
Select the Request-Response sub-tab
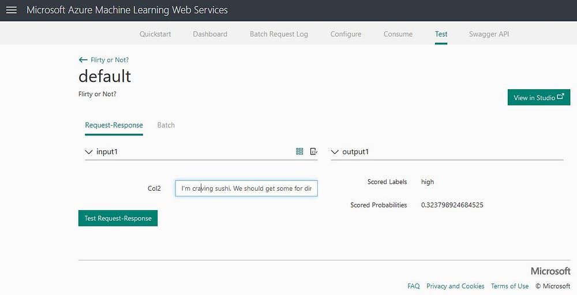click(114, 125)
